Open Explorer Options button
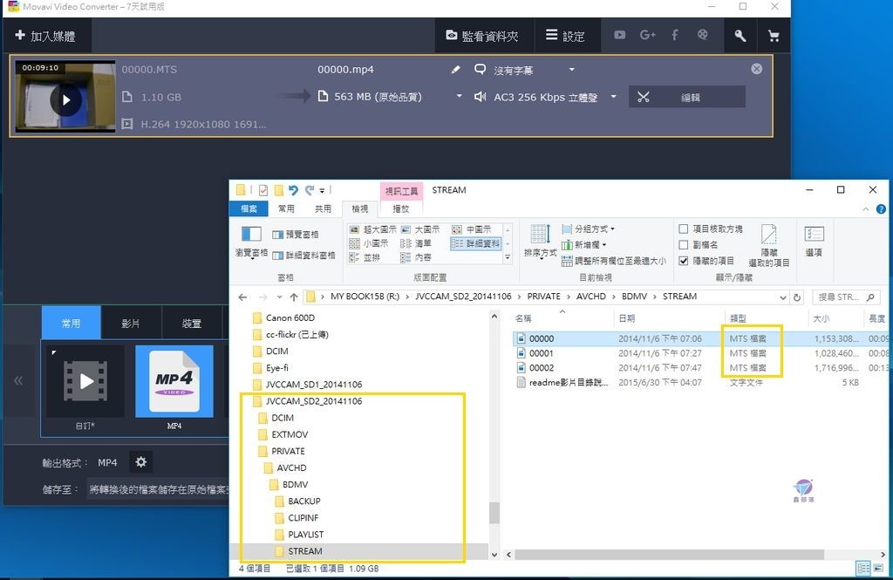 814,242
